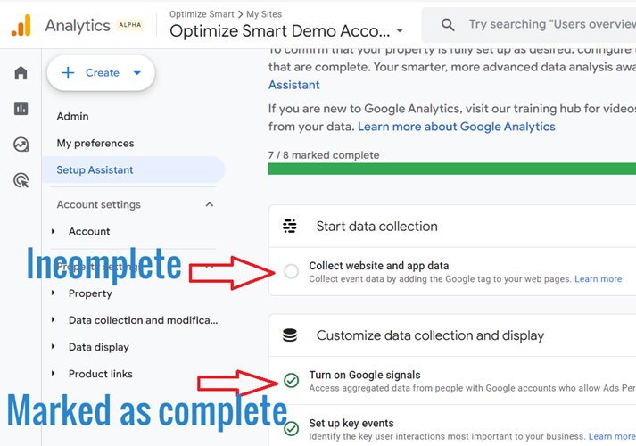
Task: Click the Start data collection header
Action: [x=376, y=227]
